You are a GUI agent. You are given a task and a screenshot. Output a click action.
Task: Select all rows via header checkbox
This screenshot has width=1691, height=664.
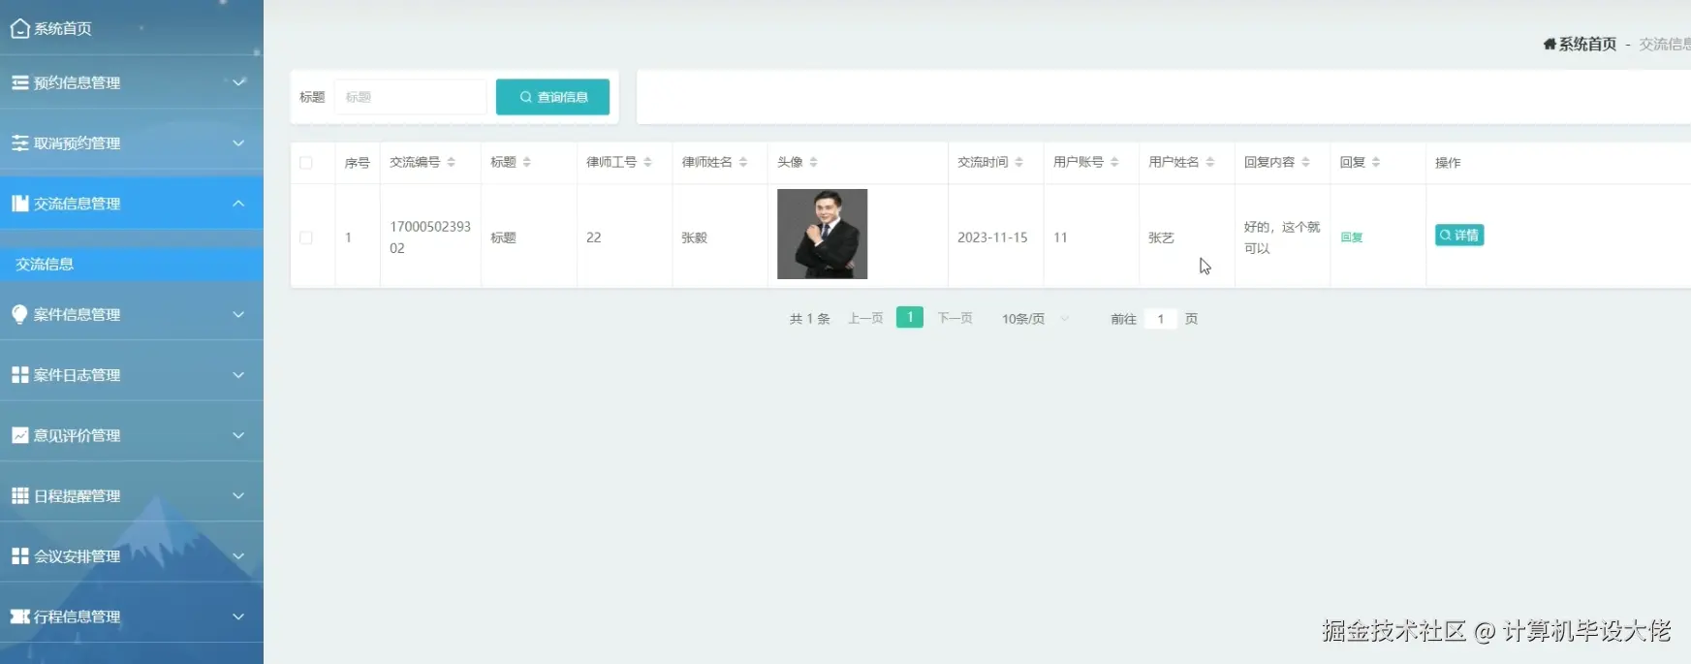(x=306, y=163)
